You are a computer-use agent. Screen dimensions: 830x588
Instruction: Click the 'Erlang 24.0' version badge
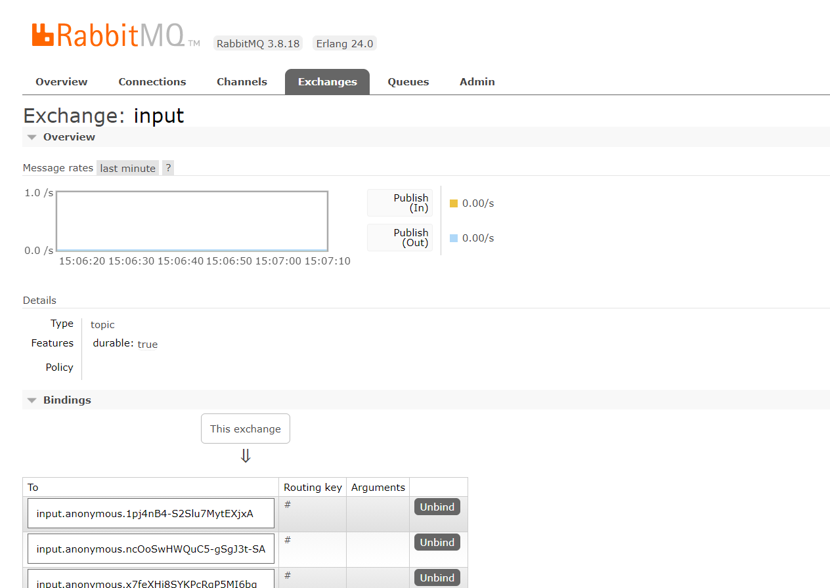[345, 44]
